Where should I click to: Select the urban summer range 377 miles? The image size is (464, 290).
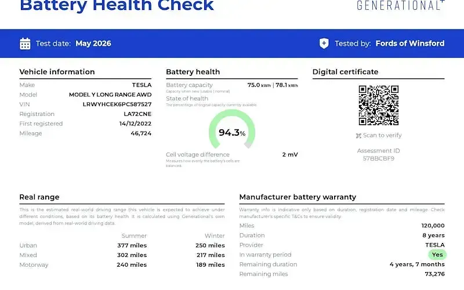132,245
